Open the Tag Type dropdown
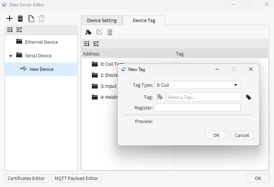 coord(197,85)
